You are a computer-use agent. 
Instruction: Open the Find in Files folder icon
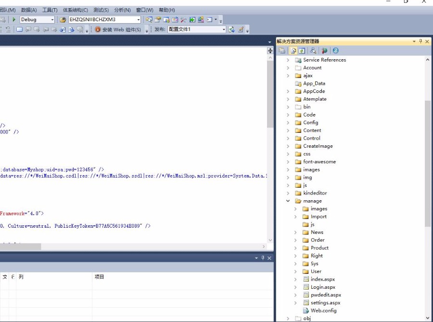tap(63, 20)
